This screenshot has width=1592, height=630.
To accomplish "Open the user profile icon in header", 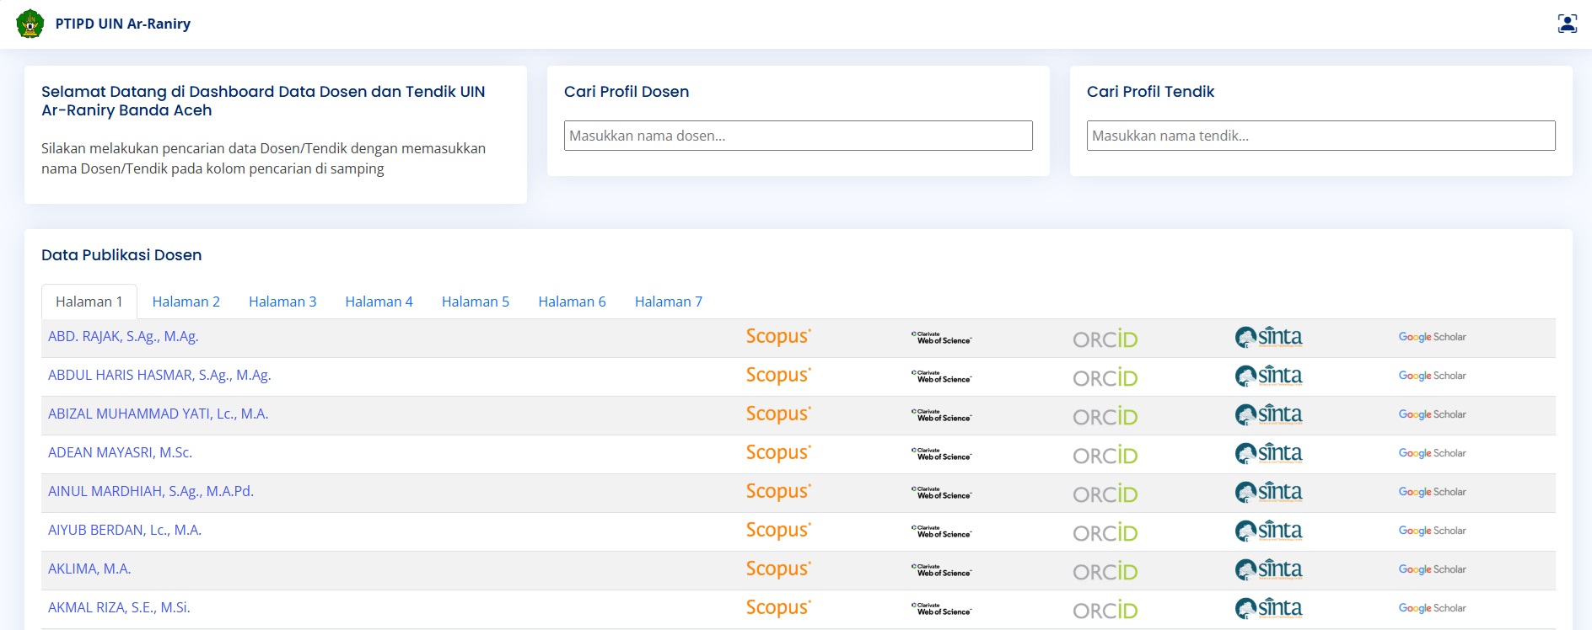I will (1567, 24).
